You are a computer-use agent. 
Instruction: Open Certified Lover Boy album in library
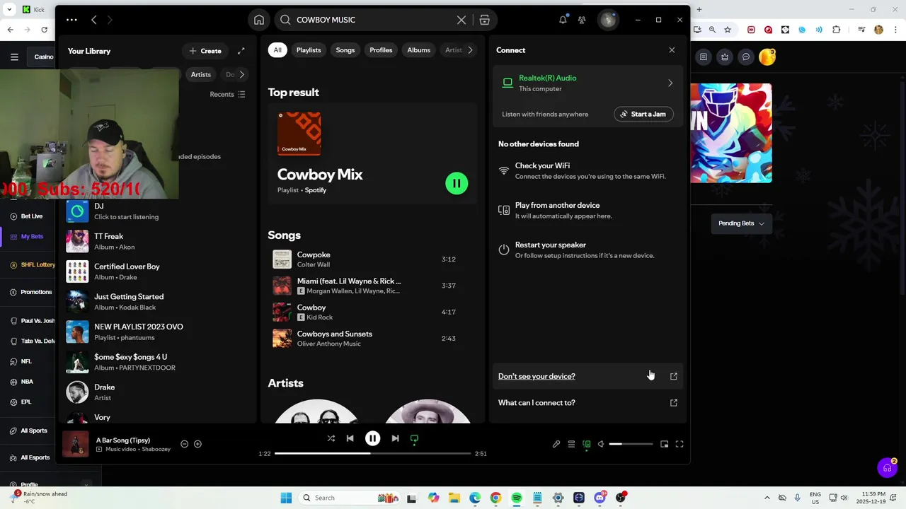tap(156, 271)
